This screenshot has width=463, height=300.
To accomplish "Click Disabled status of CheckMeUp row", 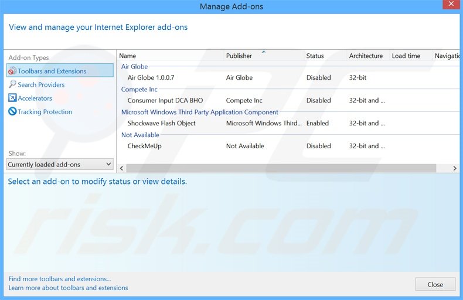I will pyautogui.click(x=318, y=146).
